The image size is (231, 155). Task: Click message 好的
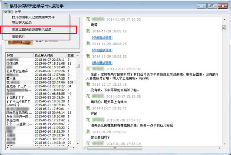(94, 114)
